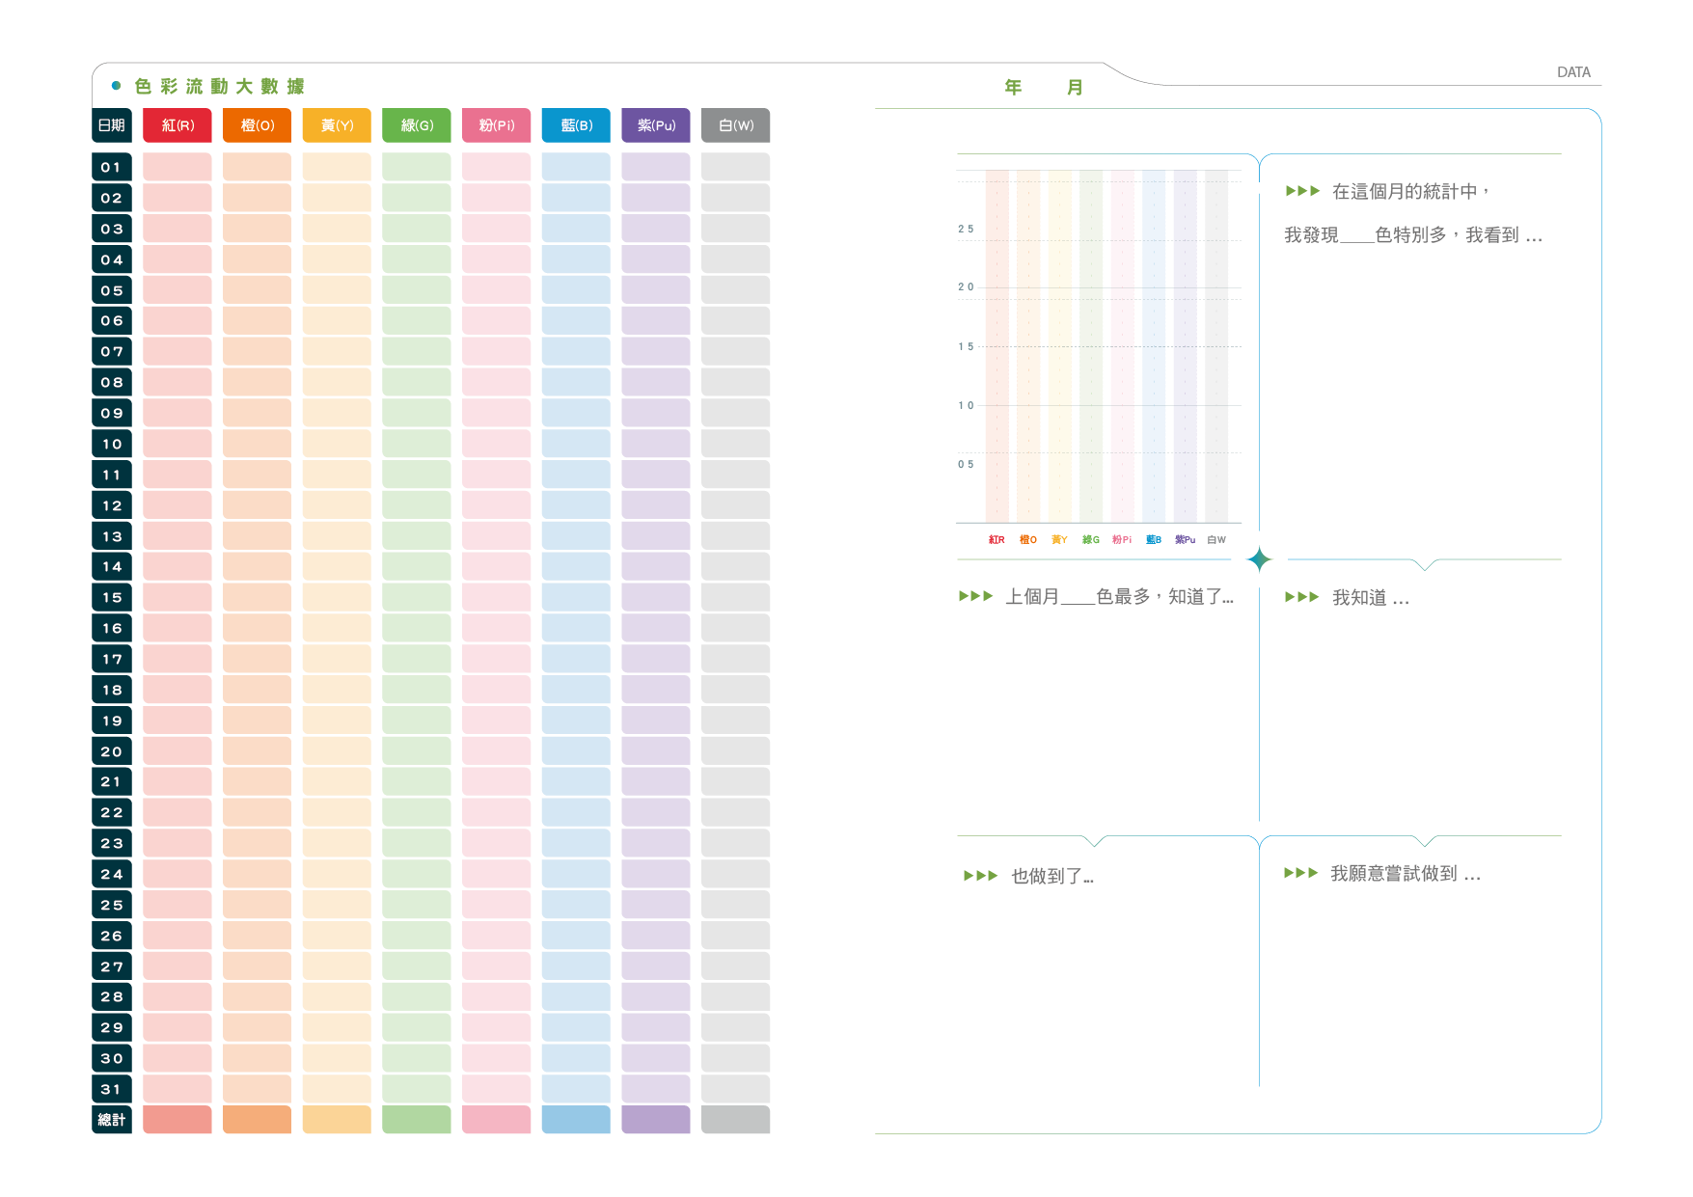Click the orange total swatch in 總計 row
This screenshot has width=1693, height=1197.
tap(257, 1120)
